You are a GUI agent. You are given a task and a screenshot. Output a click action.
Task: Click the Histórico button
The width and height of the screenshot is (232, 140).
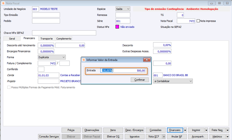tap(217, 137)
